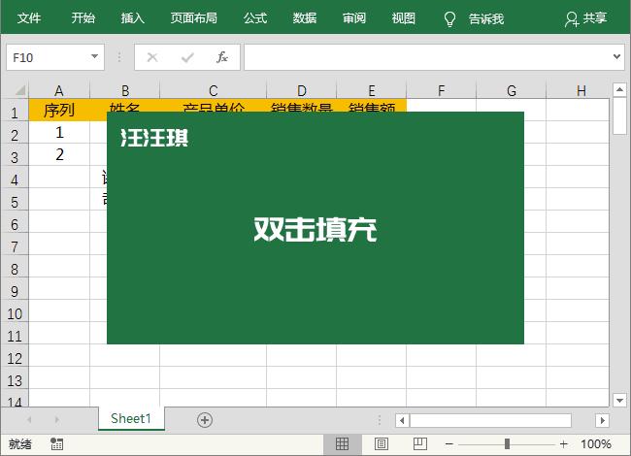Screen dimensions: 631x456
Task: Click the next sheet navigation arrow
Action: click(57, 420)
